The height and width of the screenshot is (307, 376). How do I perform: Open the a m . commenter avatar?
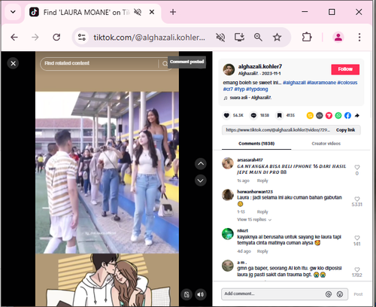tap(228, 266)
